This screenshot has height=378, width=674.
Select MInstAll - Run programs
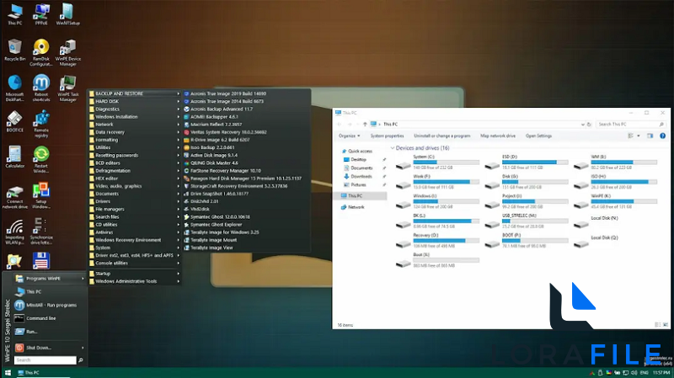click(49, 305)
